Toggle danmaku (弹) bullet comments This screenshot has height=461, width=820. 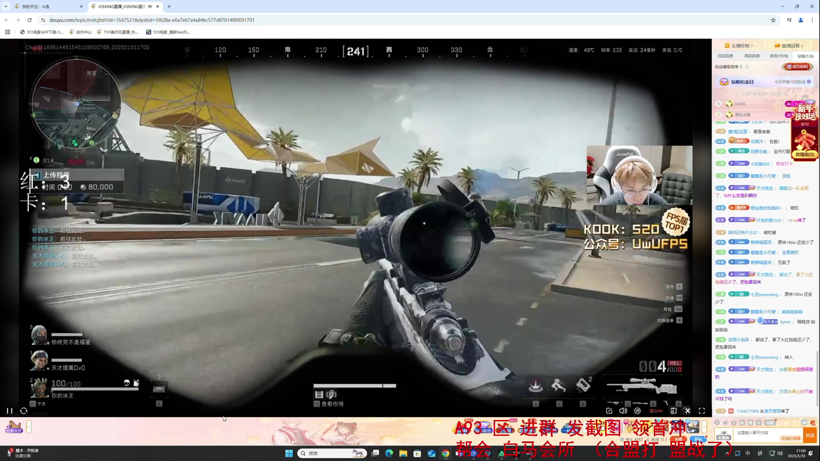(637, 411)
